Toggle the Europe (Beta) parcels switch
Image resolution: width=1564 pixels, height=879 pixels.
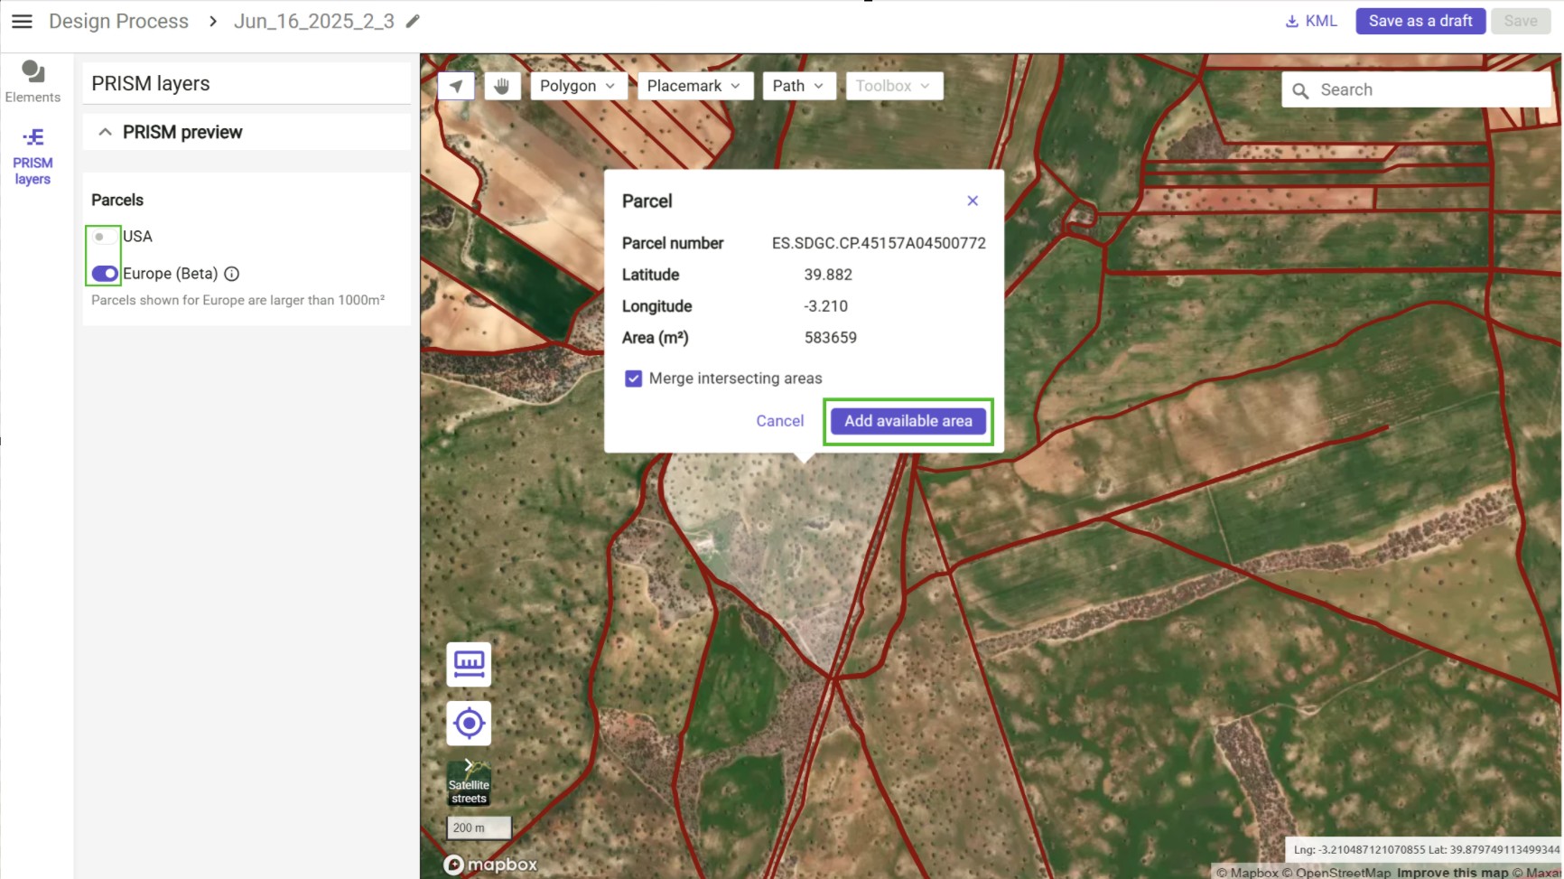(x=105, y=274)
